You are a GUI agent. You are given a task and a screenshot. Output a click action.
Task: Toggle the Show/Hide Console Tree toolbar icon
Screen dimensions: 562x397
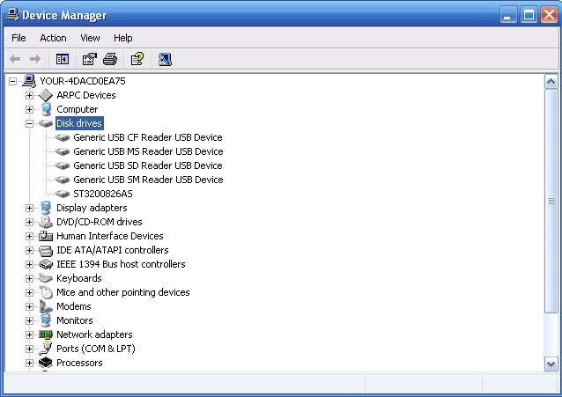click(63, 59)
